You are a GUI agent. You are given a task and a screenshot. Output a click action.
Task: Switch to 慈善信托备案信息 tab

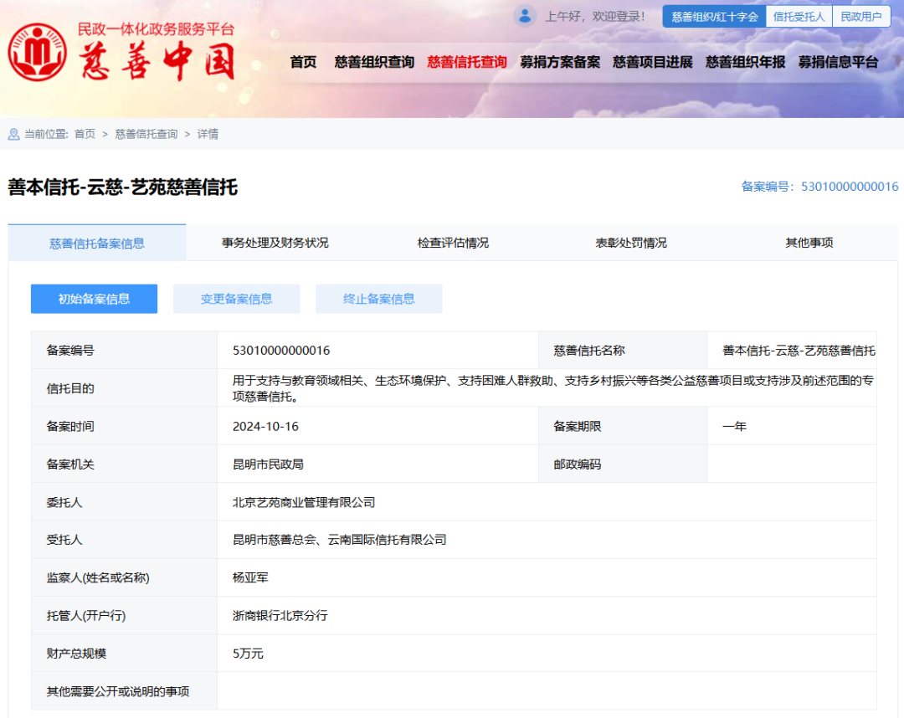coord(97,244)
